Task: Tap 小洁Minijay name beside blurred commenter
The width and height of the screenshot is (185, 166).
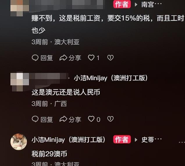Action: tap(111, 78)
